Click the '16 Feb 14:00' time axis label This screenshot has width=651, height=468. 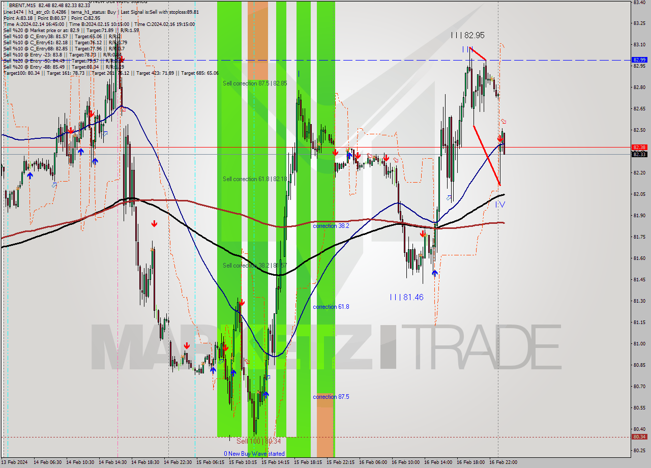[438, 462]
